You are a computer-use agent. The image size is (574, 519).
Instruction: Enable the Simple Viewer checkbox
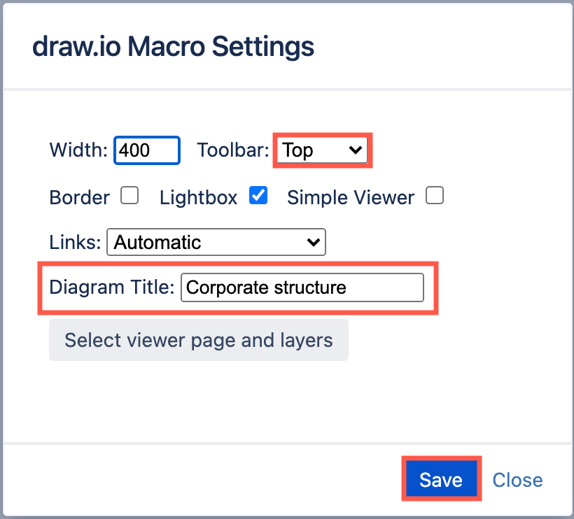(x=434, y=197)
